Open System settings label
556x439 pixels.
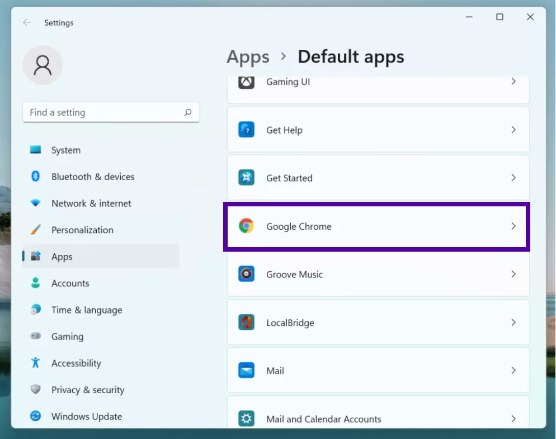click(66, 150)
